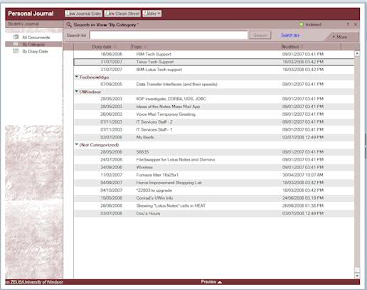Click modified date 26/06/2008 01:38 PM
The height and width of the screenshot is (290, 367).
[303, 205]
